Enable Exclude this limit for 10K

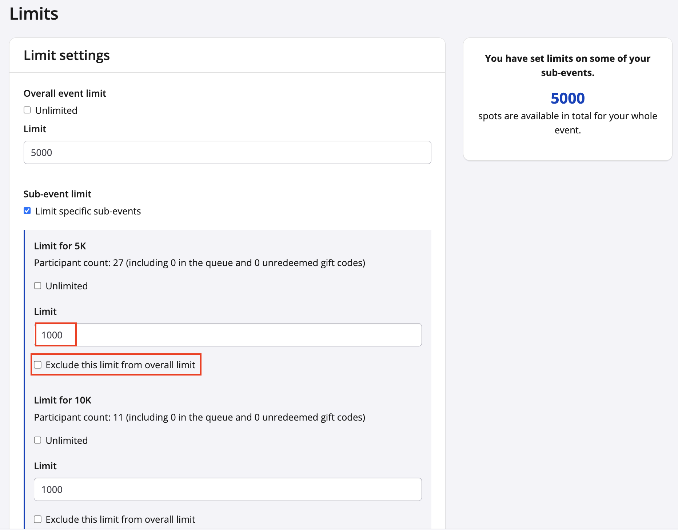coord(38,519)
